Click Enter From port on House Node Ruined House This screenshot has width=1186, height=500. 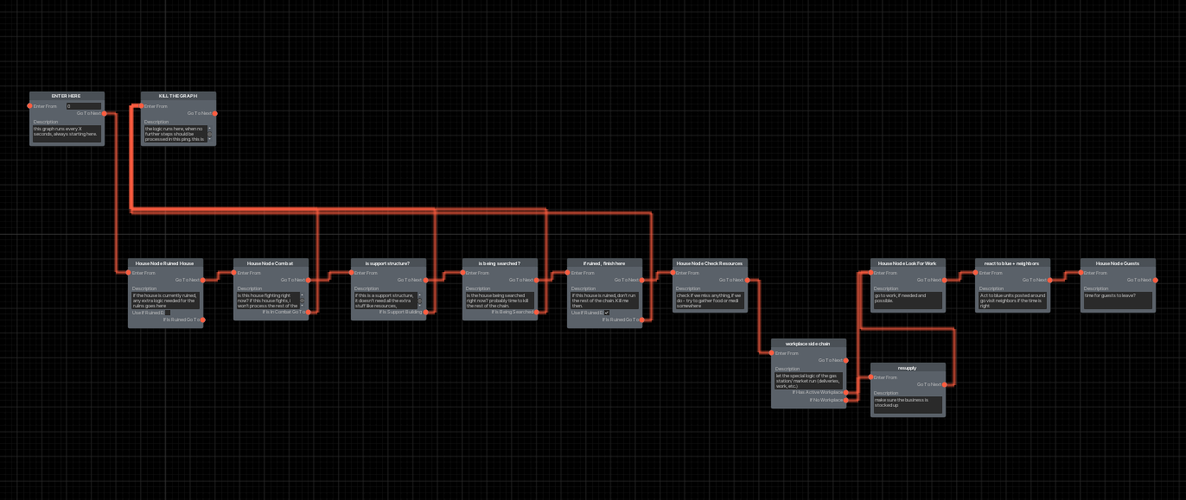coord(129,273)
